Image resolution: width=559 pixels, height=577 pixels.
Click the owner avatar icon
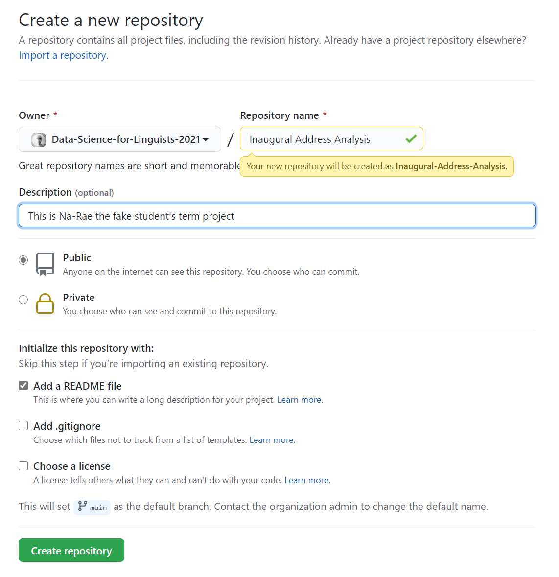click(39, 140)
